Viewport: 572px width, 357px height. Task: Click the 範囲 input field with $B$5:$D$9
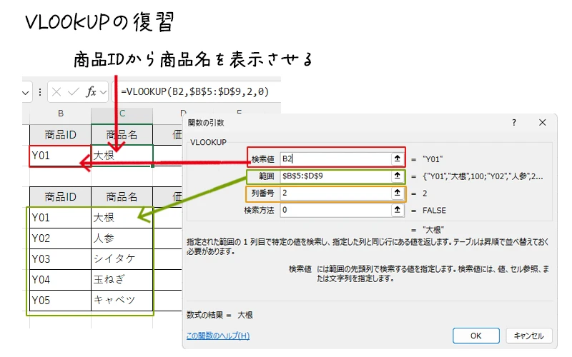(x=335, y=176)
